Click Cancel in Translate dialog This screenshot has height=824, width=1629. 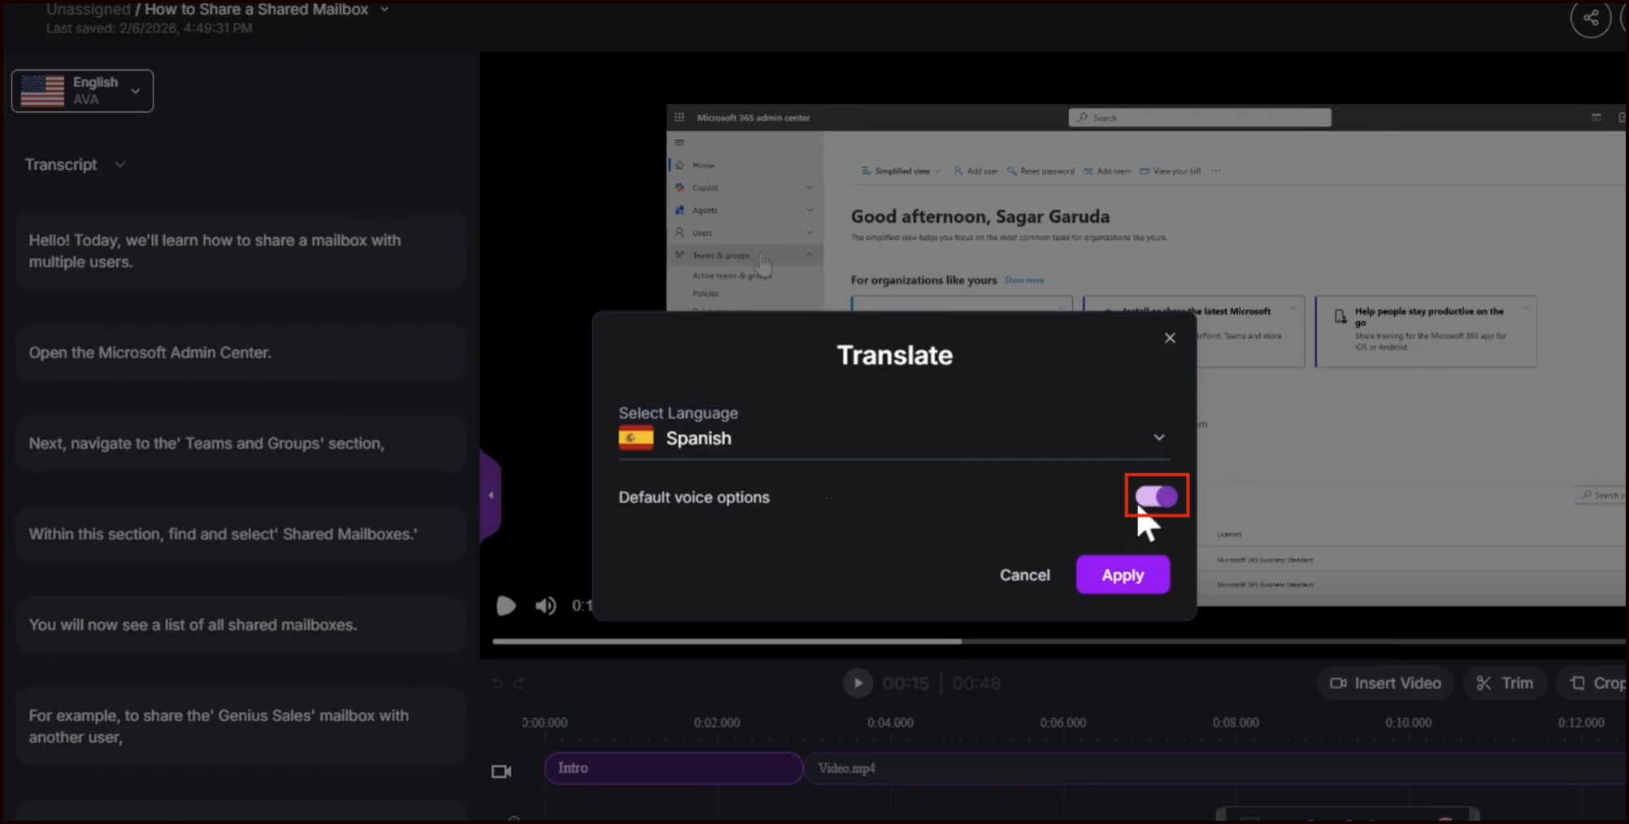click(1024, 575)
